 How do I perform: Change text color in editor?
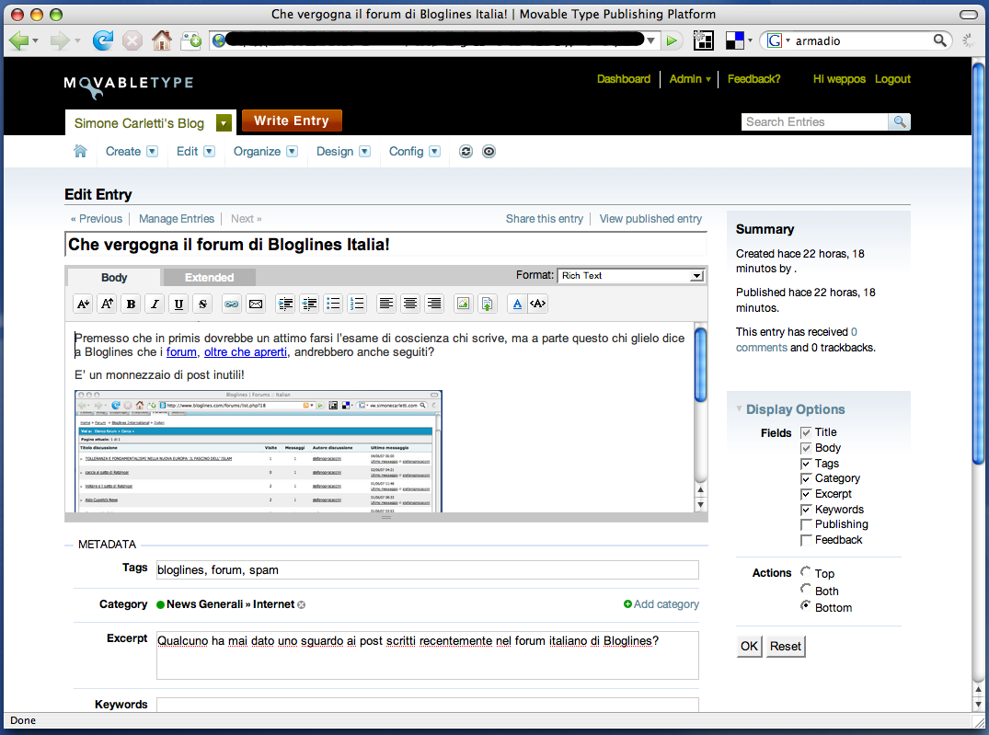point(516,304)
